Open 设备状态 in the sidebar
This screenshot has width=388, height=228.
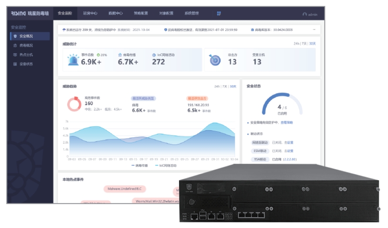click(x=26, y=64)
